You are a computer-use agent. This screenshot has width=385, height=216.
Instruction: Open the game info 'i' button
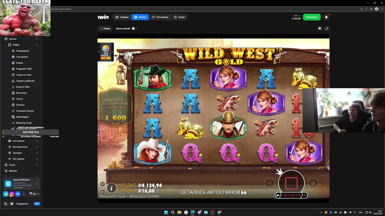tap(111, 188)
